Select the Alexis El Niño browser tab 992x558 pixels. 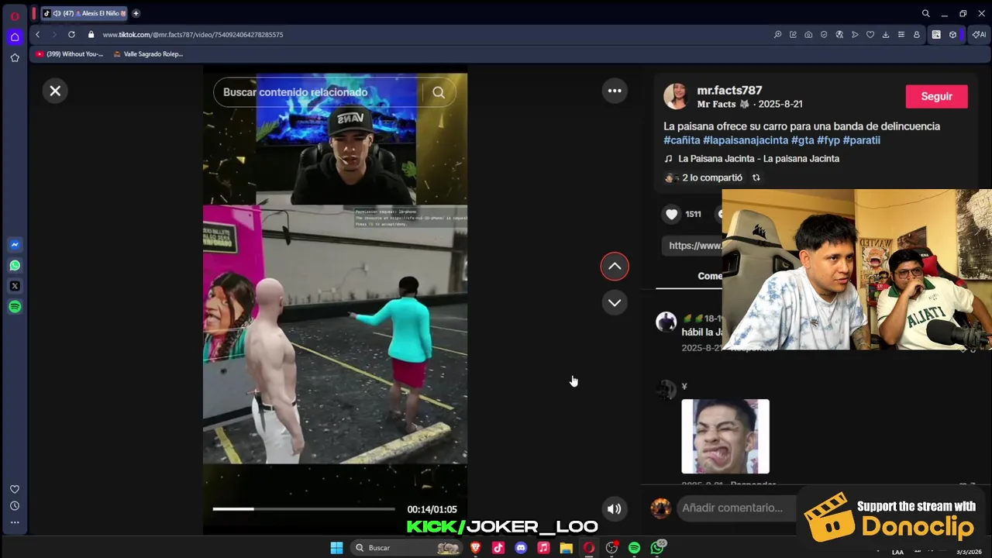click(x=84, y=13)
